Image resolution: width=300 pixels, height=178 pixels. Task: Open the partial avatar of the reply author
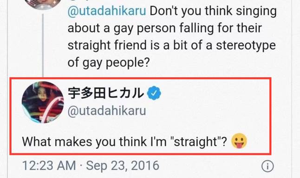click(x=43, y=4)
